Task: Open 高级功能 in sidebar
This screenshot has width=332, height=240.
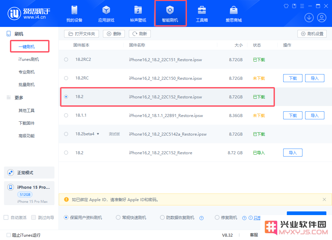Action: [x=27, y=136]
